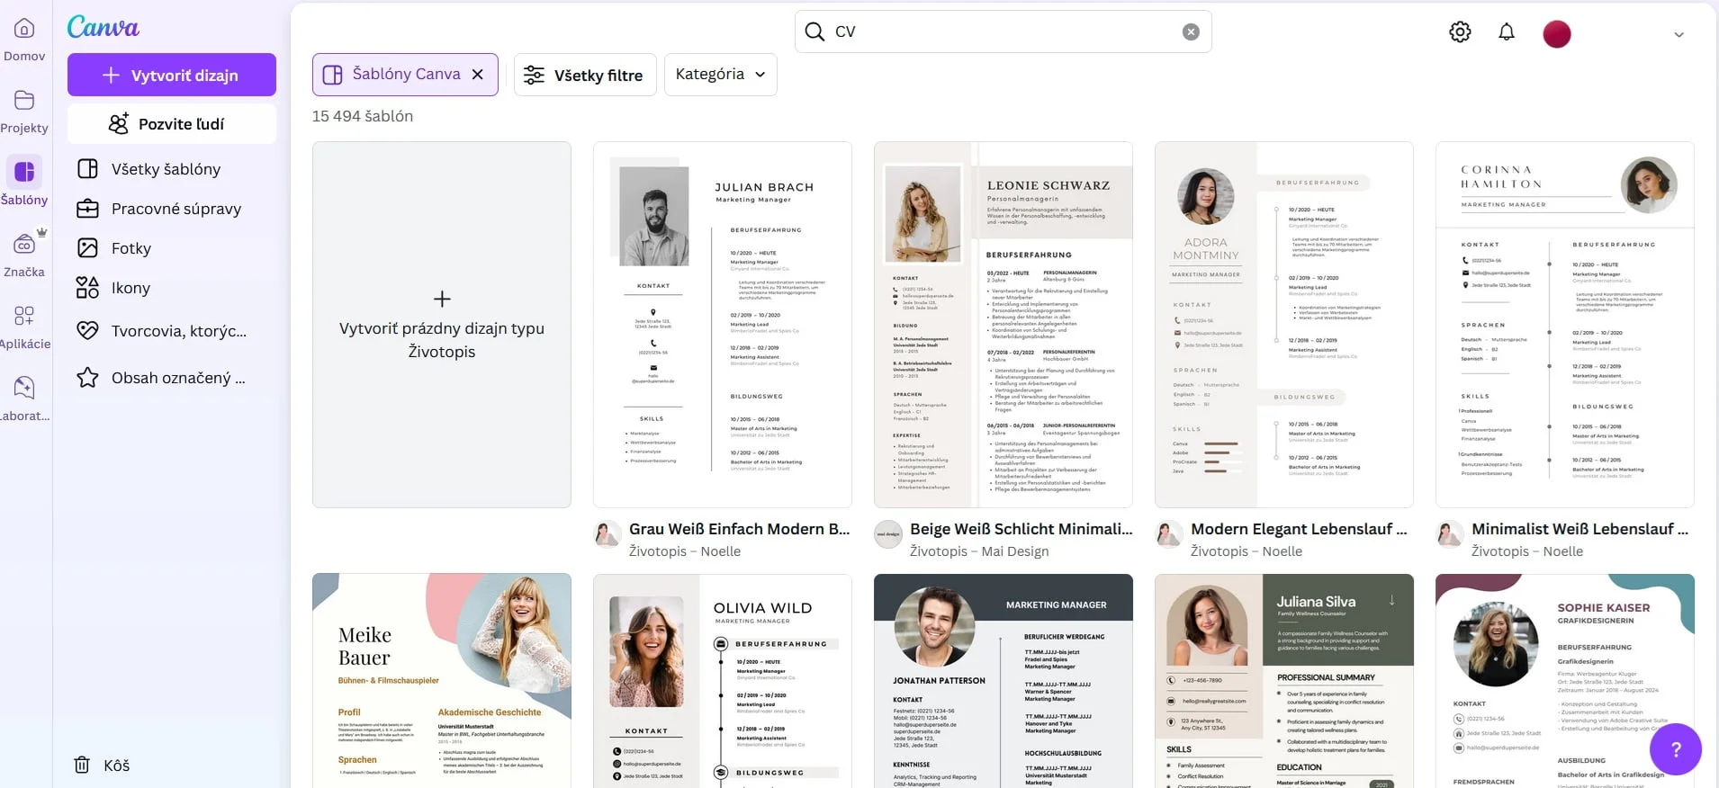1719x788 pixels.
Task: Open notifications bell icon
Action: [1506, 32]
